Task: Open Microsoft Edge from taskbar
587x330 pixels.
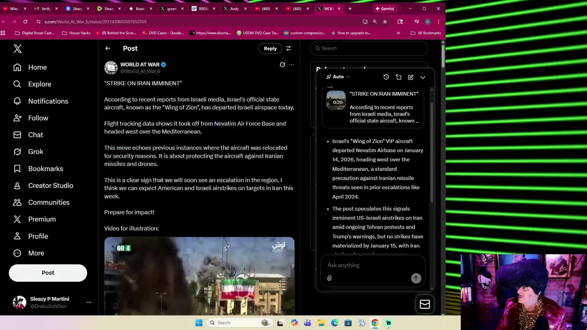Action: pyautogui.click(x=335, y=323)
